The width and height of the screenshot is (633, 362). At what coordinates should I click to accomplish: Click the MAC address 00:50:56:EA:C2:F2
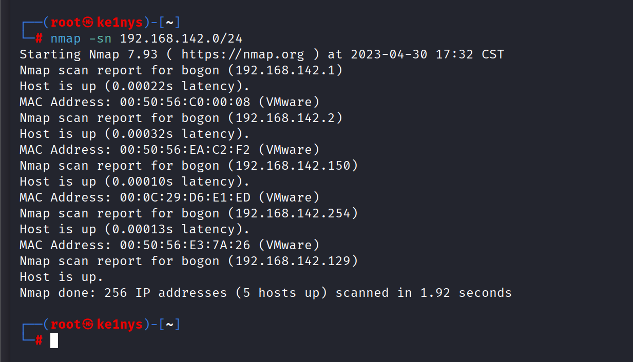click(185, 150)
